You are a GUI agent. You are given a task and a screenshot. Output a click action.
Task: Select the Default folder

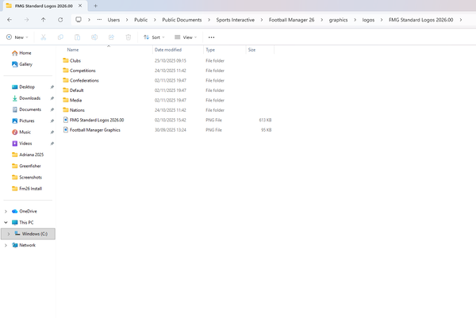coord(76,90)
